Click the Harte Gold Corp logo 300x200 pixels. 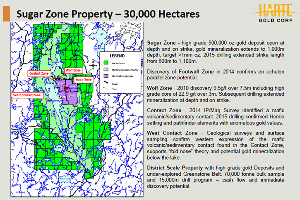[275, 13]
